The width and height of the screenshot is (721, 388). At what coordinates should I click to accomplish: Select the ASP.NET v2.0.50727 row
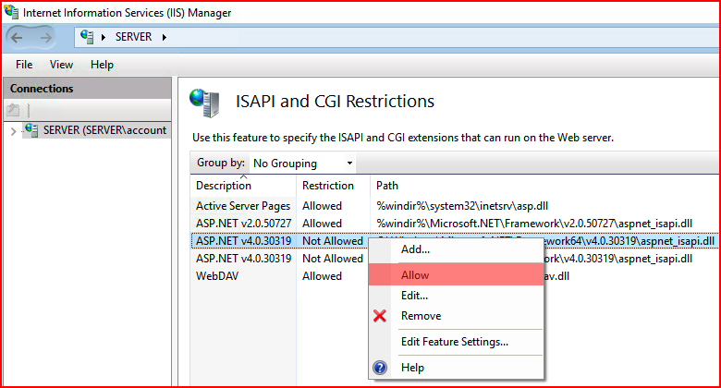click(454, 224)
